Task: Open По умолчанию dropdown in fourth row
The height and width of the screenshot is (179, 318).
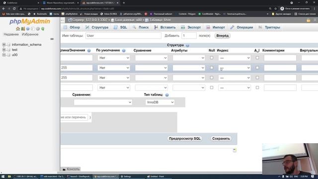Action: coord(114,88)
